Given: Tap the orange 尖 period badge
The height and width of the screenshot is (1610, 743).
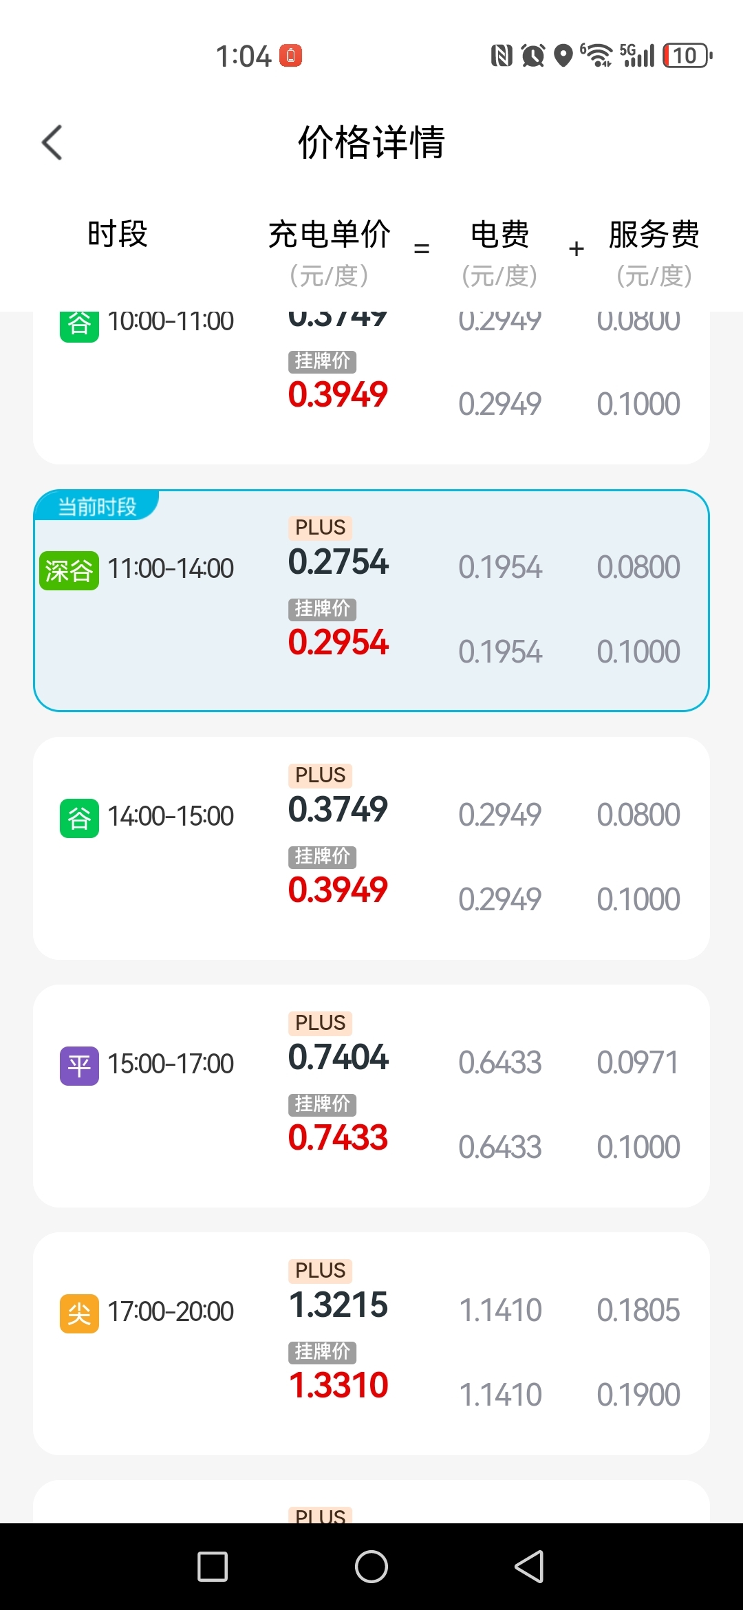Looking at the screenshot, I should pyautogui.click(x=79, y=1313).
